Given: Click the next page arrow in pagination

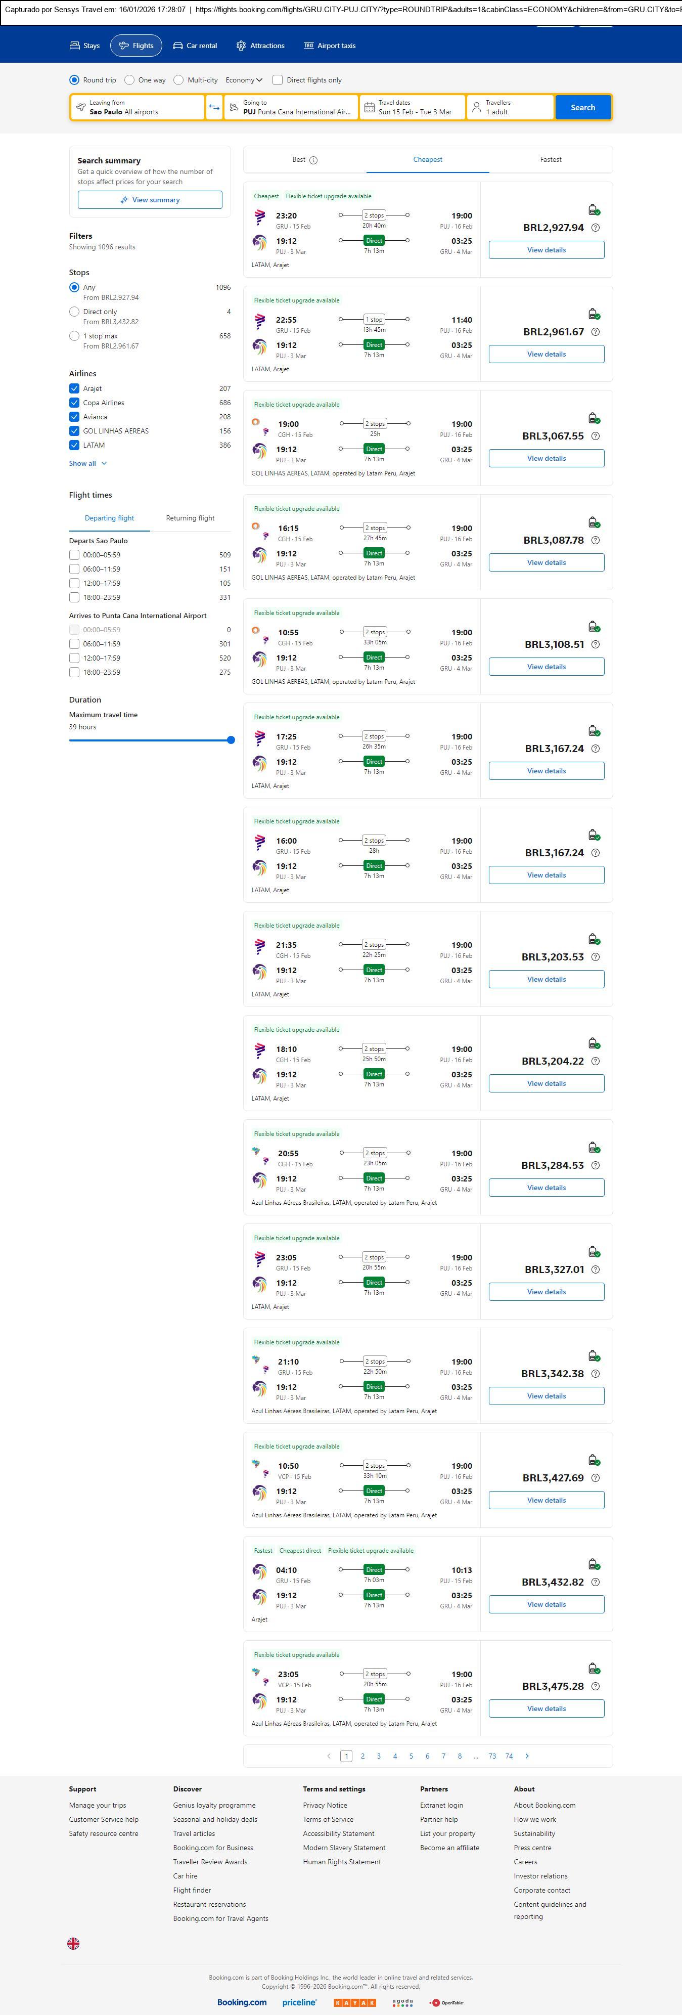Looking at the screenshot, I should (527, 1756).
